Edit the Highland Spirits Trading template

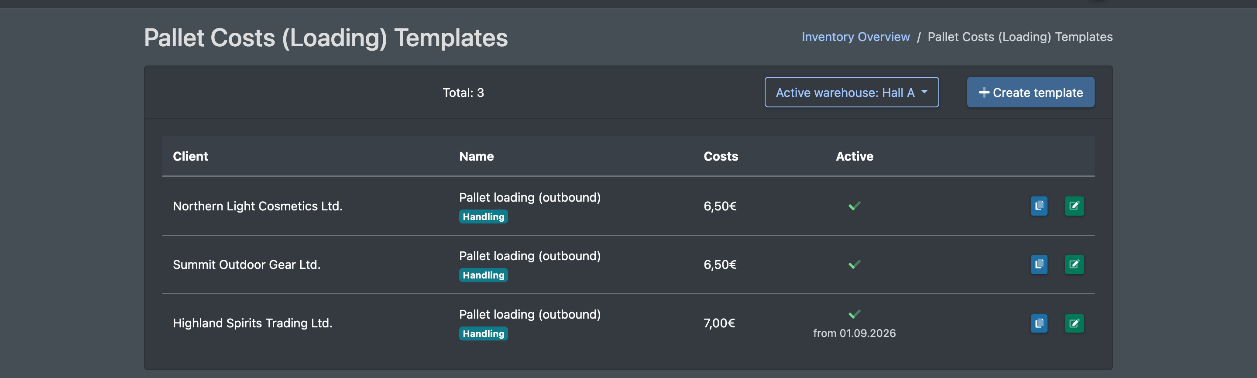(1074, 323)
